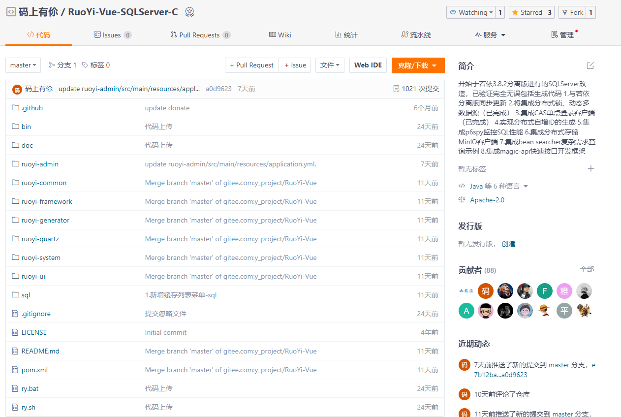Image resolution: width=621 pixels, height=417 pixels.
Task: Edit the 简介 section via pencil icon
Action: 590,65
